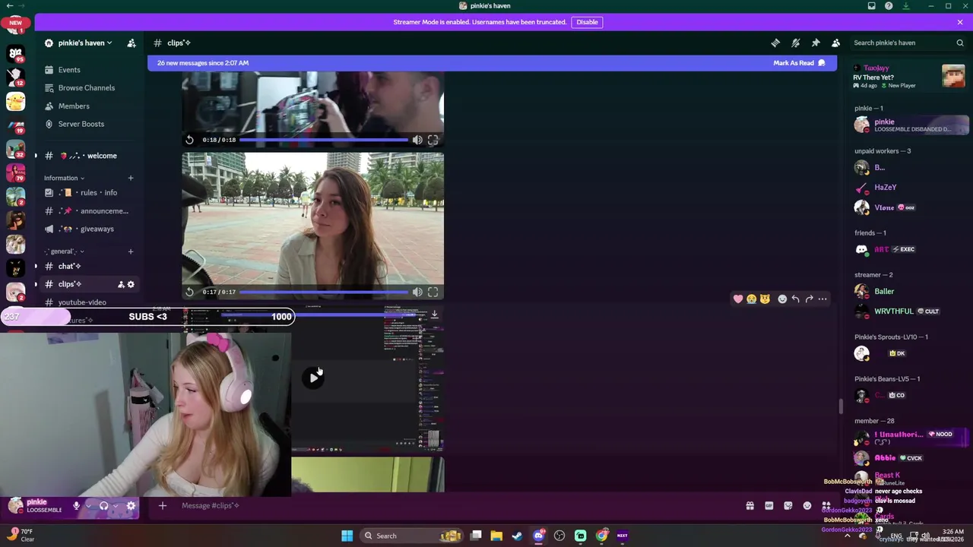Open User Settings gear

131,506
